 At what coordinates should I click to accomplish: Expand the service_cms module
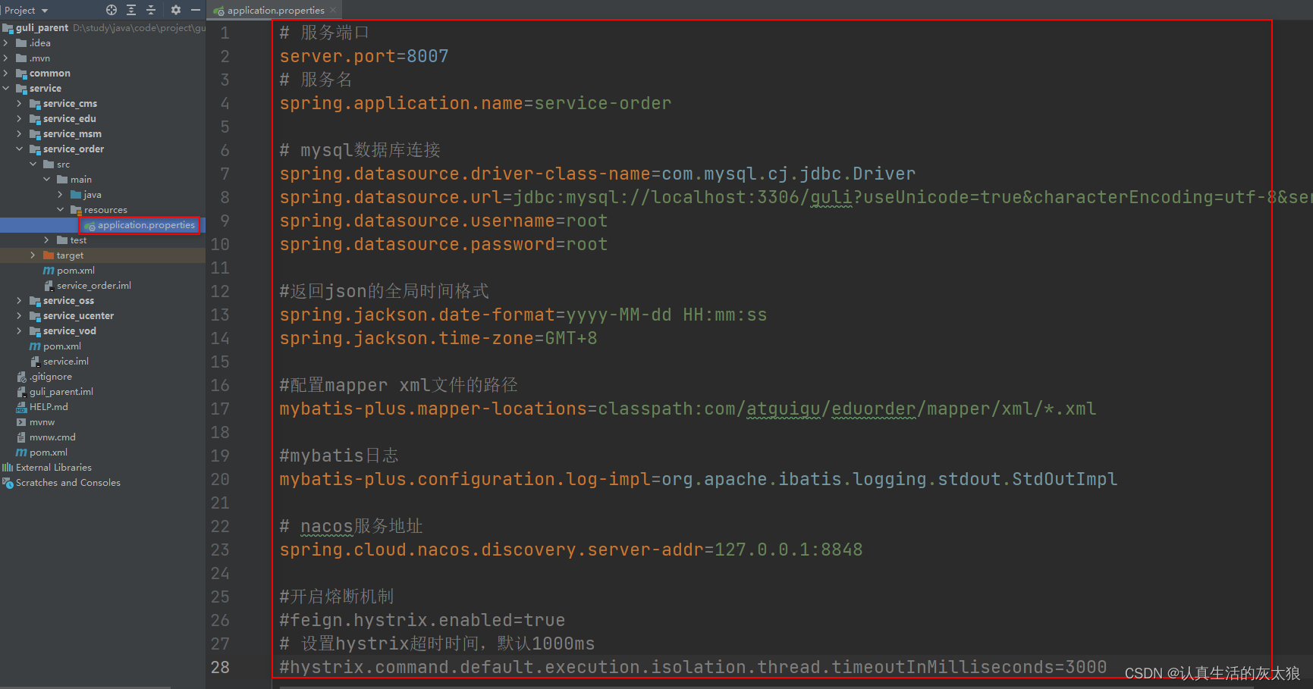(x=20, y=104)
